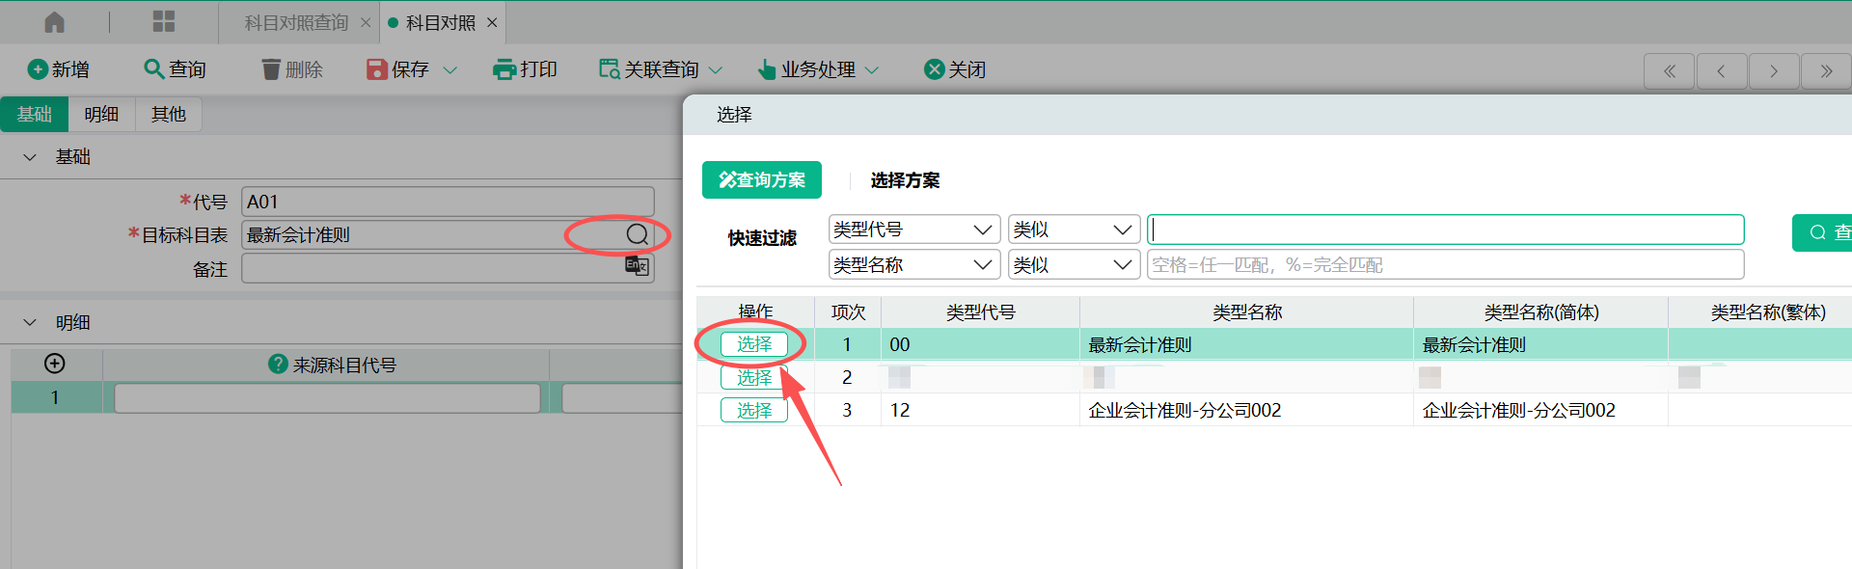Expand the 保存 dropdown arrow

point(449,70)
